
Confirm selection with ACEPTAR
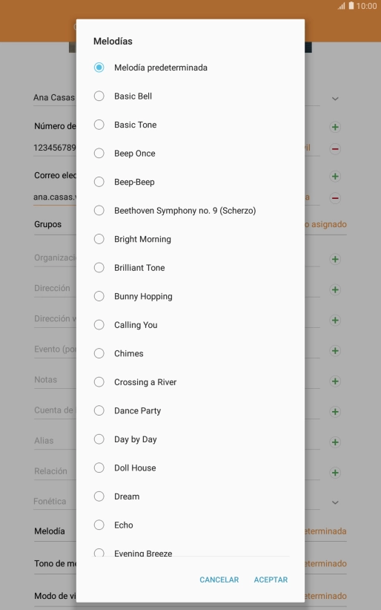pos(271,580)
